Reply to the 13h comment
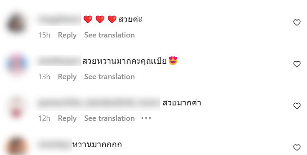 click(x=67, y=77)
